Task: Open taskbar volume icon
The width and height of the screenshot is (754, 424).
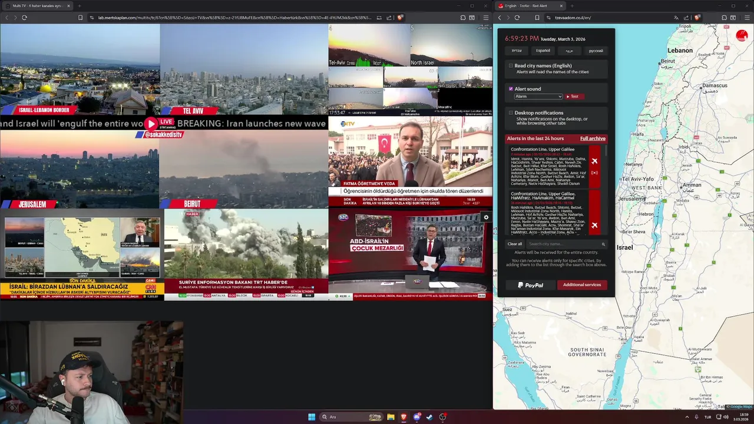Action: (x=726, y=417)
